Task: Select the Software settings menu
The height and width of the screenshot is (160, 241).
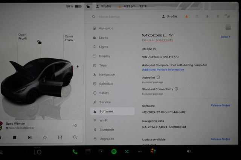Action: pyautogui.click(x=112, y=111)
